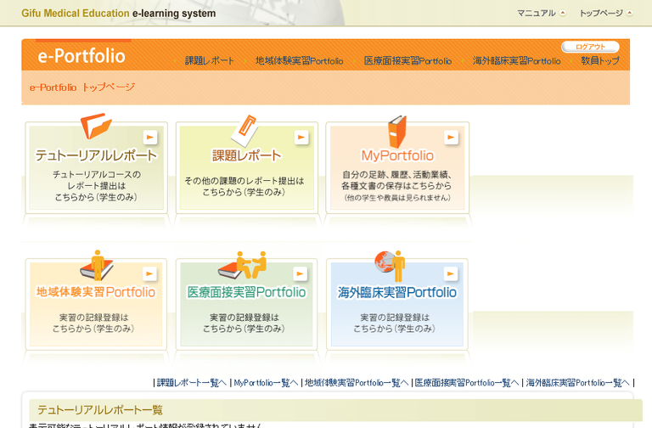This screenshot has width=652, height=428.
Task: Expand the マニュアル menu at top
Action: (x=541, y=14)
